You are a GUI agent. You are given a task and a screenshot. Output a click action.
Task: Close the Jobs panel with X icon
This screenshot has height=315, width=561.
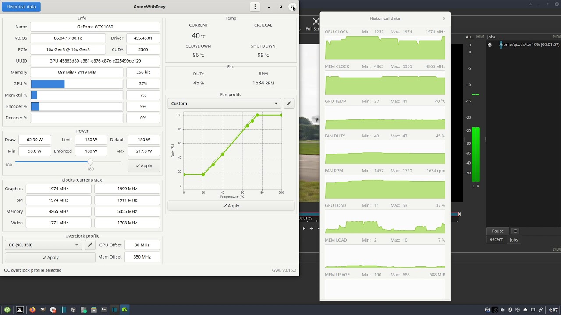point(558,37)
